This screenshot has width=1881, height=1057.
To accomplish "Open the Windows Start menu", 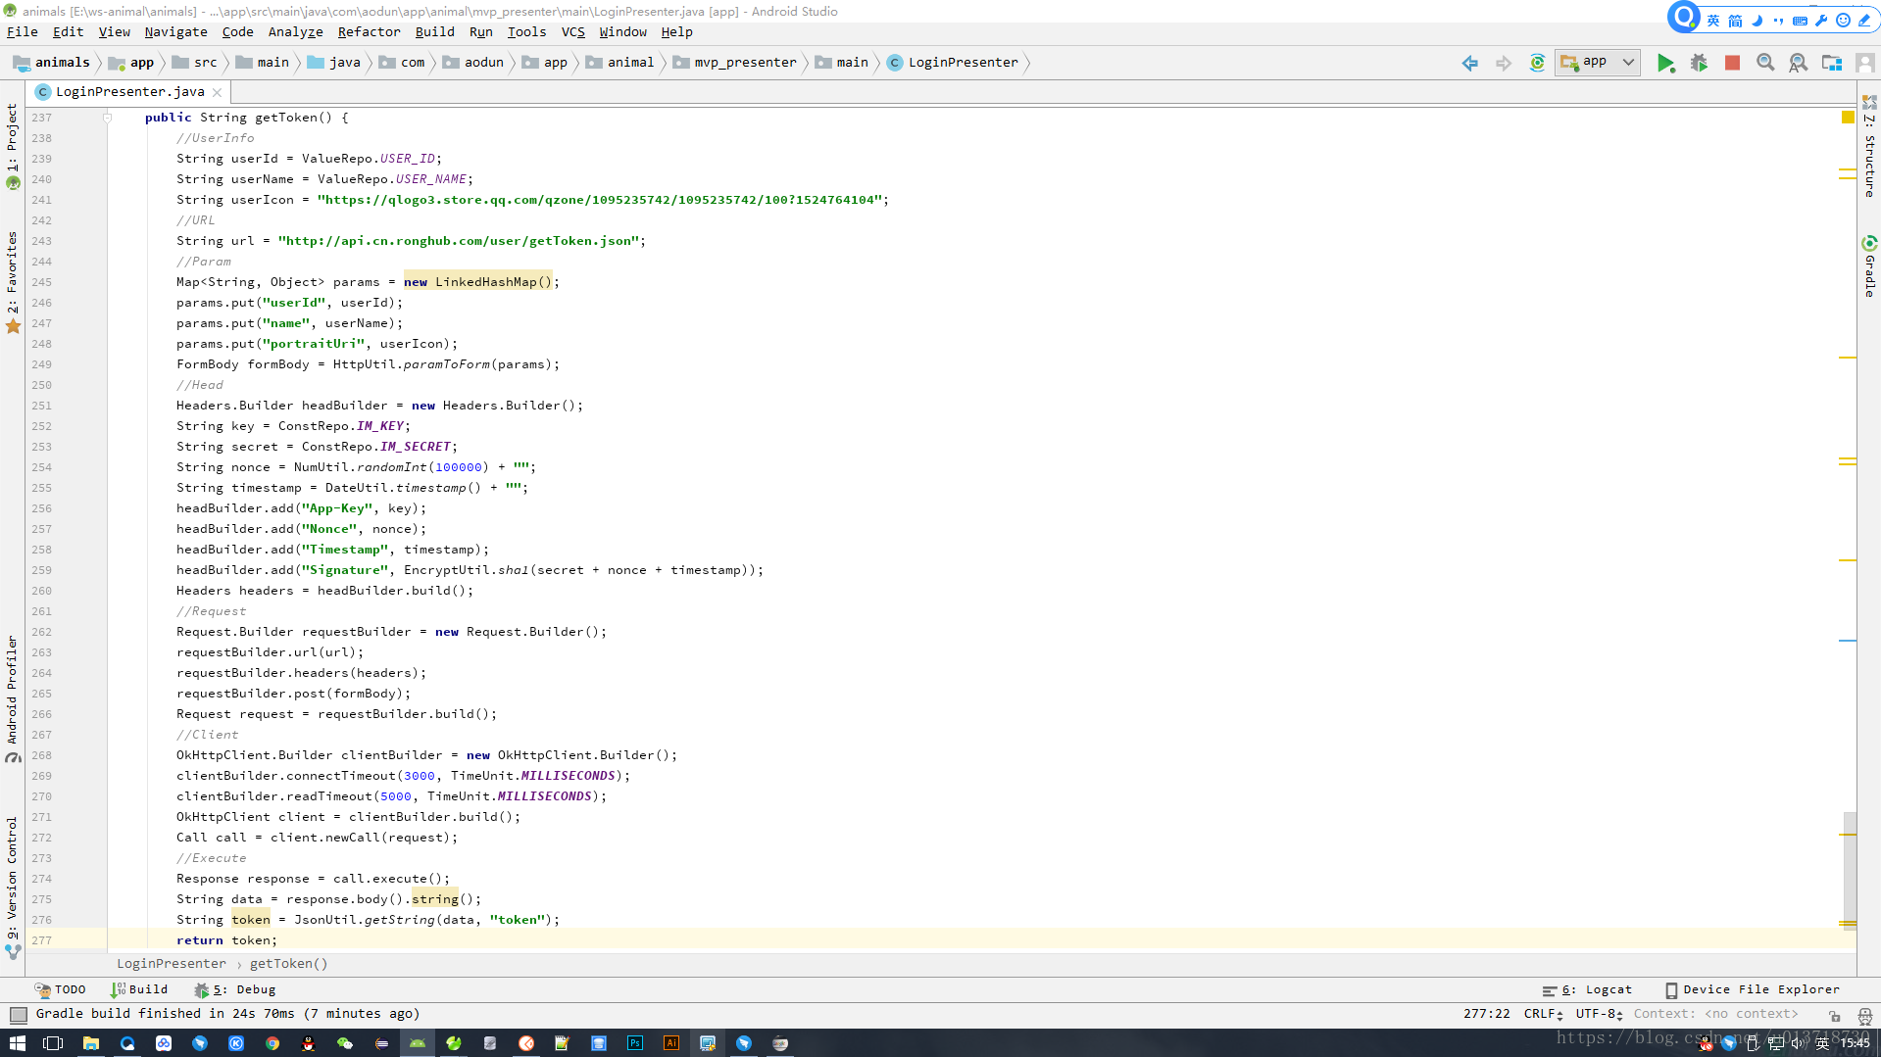I will [x=18, y=1043].
